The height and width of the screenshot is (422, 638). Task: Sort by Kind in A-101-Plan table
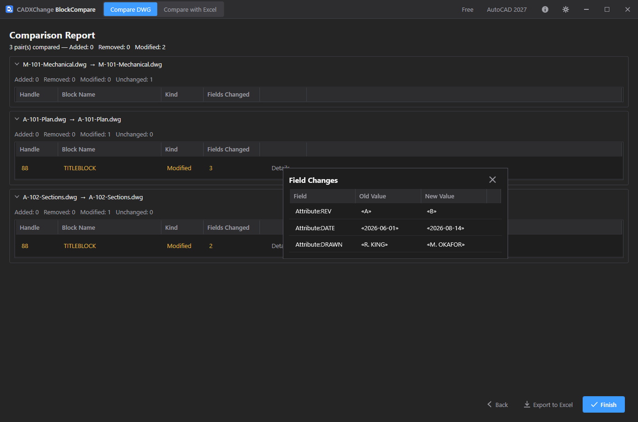point(182,149)
